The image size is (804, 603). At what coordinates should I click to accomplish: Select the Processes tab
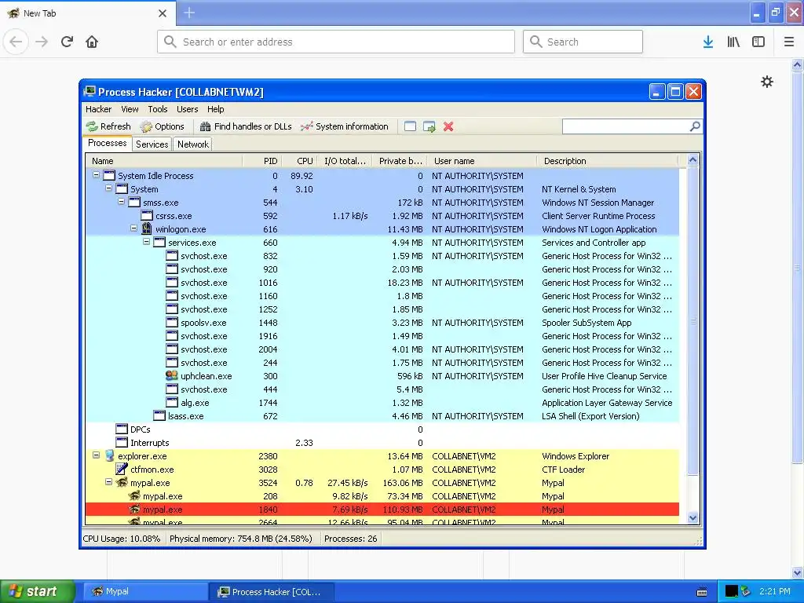pos(107,143)
